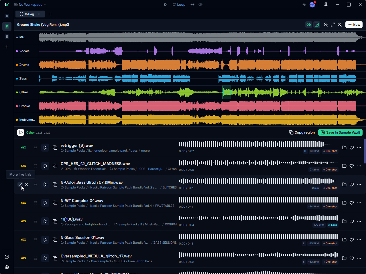Copy retrigger (3).wav using copy icon
The image size is (366, 274).
point(55,148)
